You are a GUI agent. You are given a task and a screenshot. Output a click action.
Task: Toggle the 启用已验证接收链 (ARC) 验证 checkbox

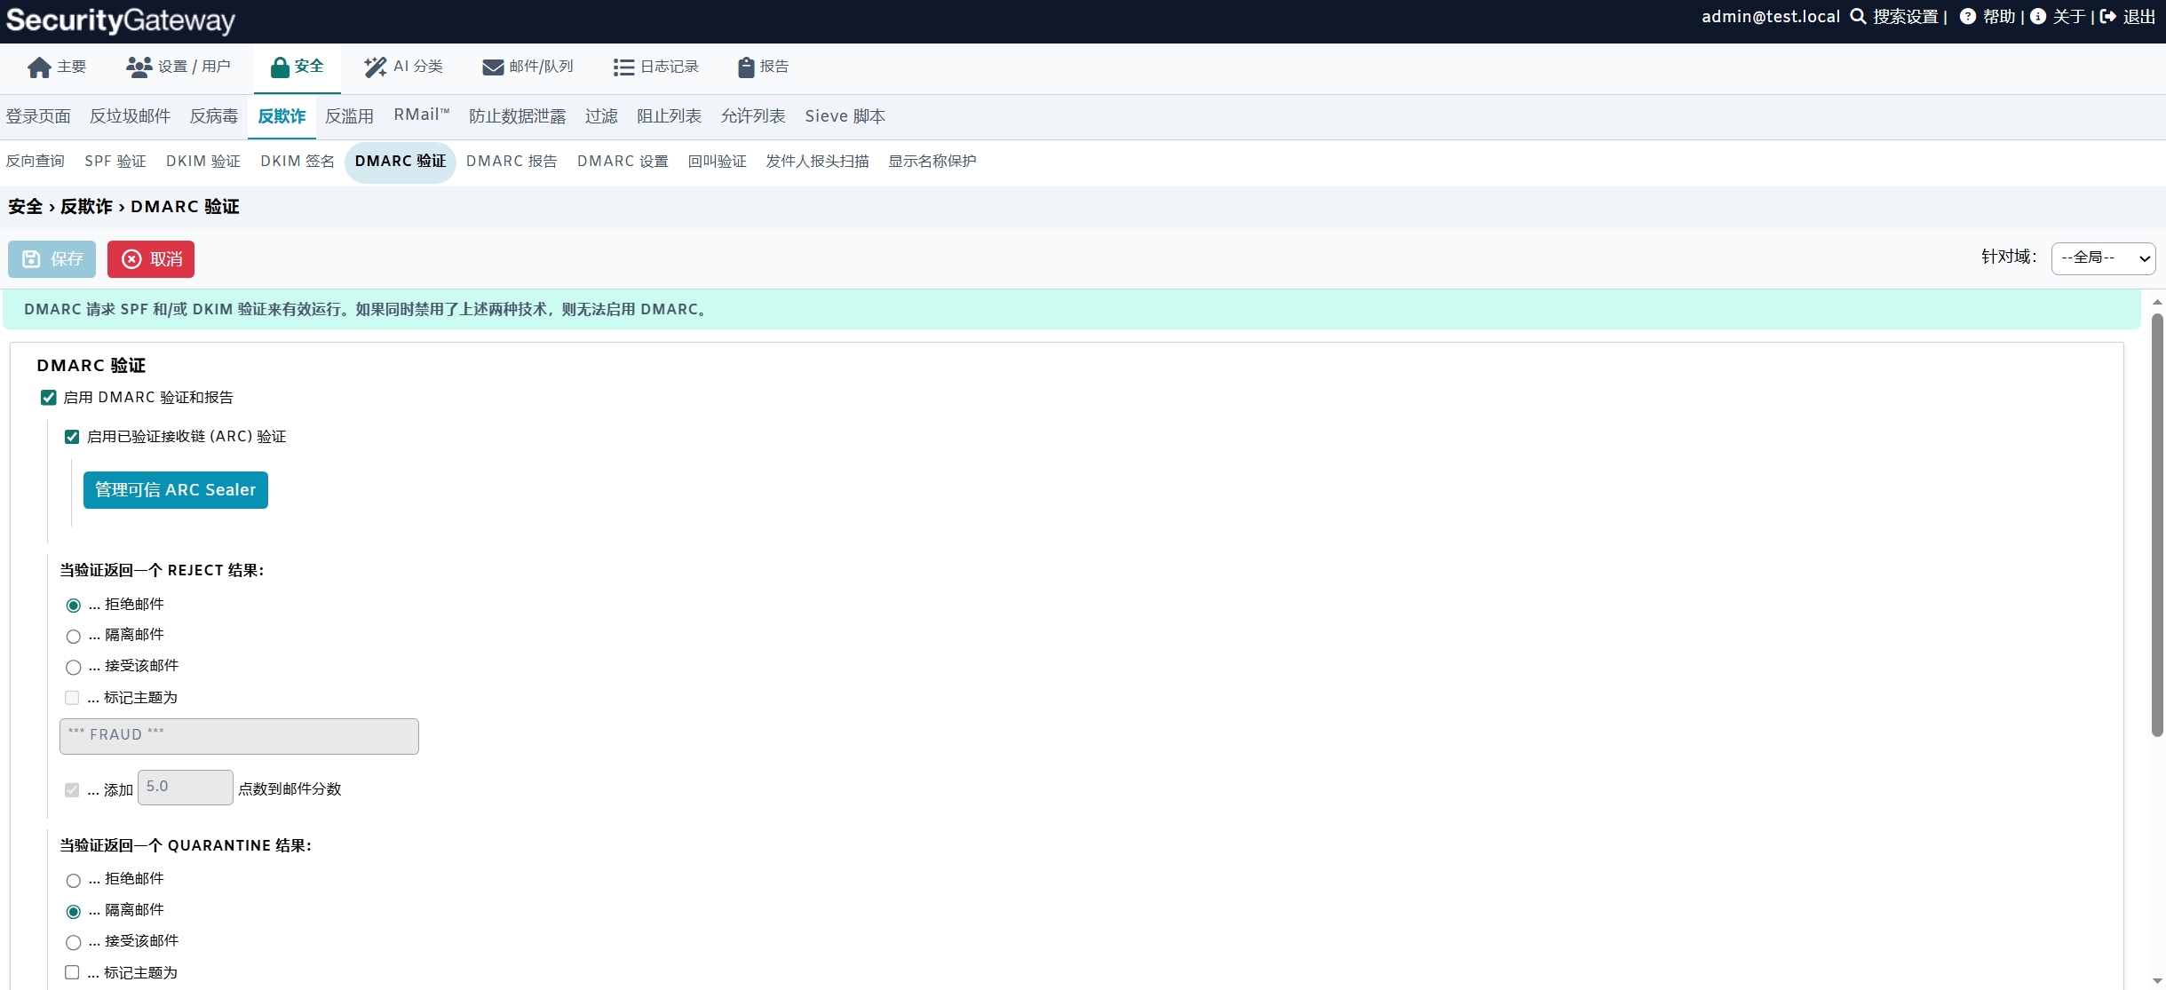point(72,437)
